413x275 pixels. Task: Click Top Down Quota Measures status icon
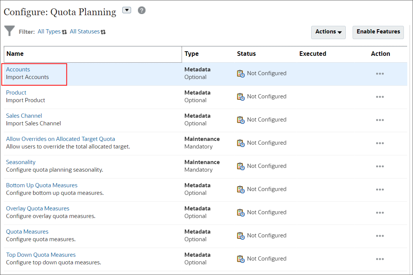point(241,259)
